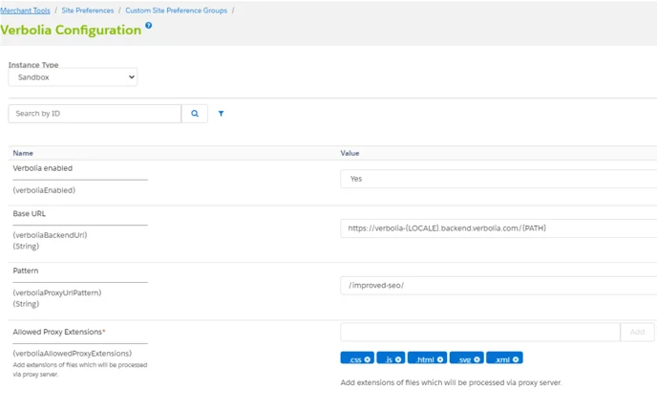Click the Add extension button
Viewport: 657px width, 411px height.
click(637, 333)
